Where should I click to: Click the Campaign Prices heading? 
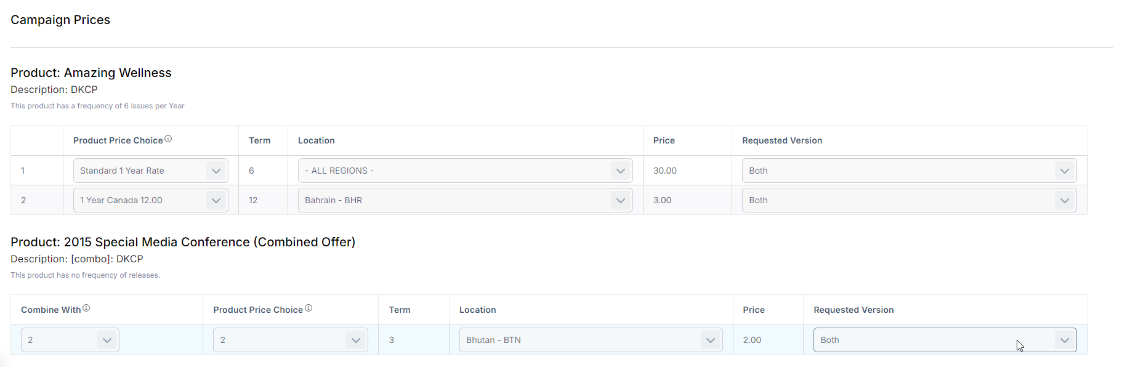coord(60,20)
